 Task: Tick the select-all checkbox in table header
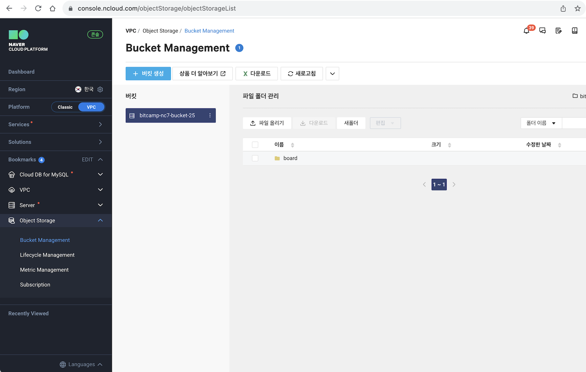point(255,145)
